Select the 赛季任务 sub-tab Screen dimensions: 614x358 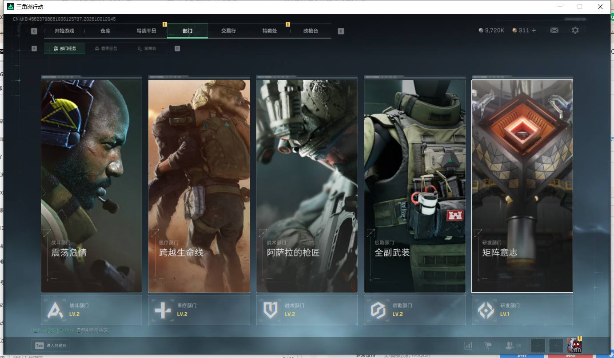click(106, 48)
